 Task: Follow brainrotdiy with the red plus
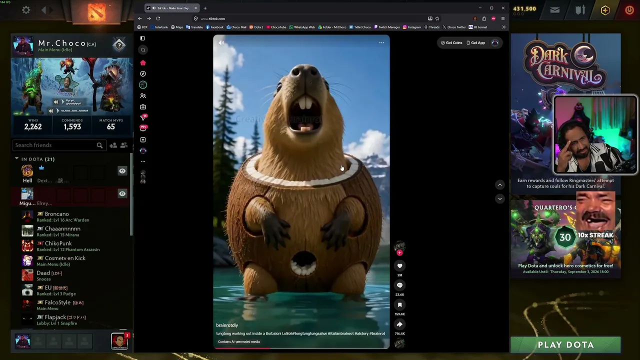399,253
